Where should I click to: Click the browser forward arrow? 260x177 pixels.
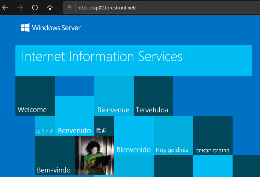point(20,8)
